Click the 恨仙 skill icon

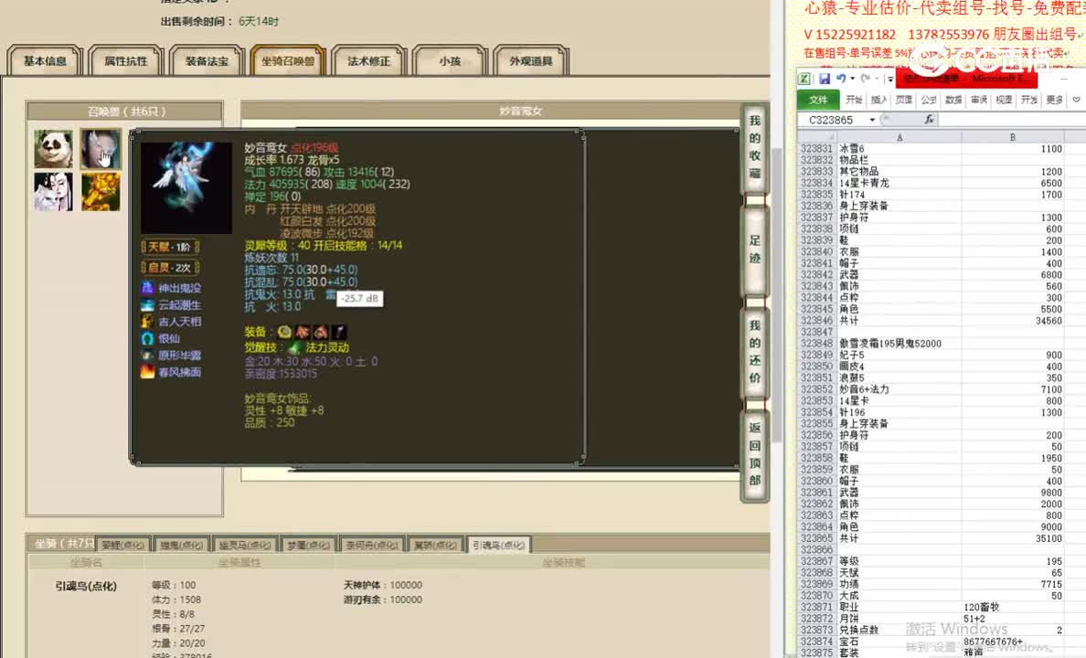(x=147, y=339)
